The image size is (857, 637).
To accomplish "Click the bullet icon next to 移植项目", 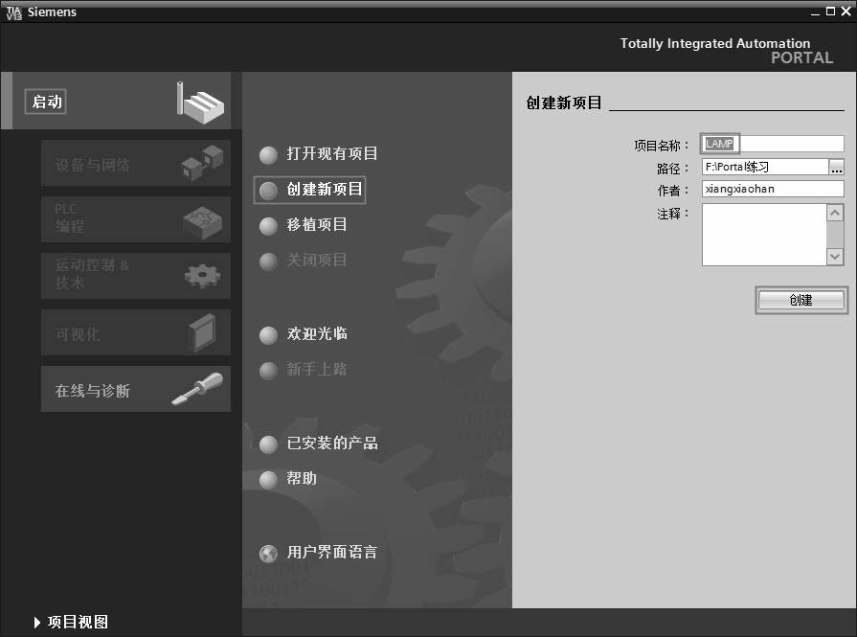I will (x=269, y=226).
